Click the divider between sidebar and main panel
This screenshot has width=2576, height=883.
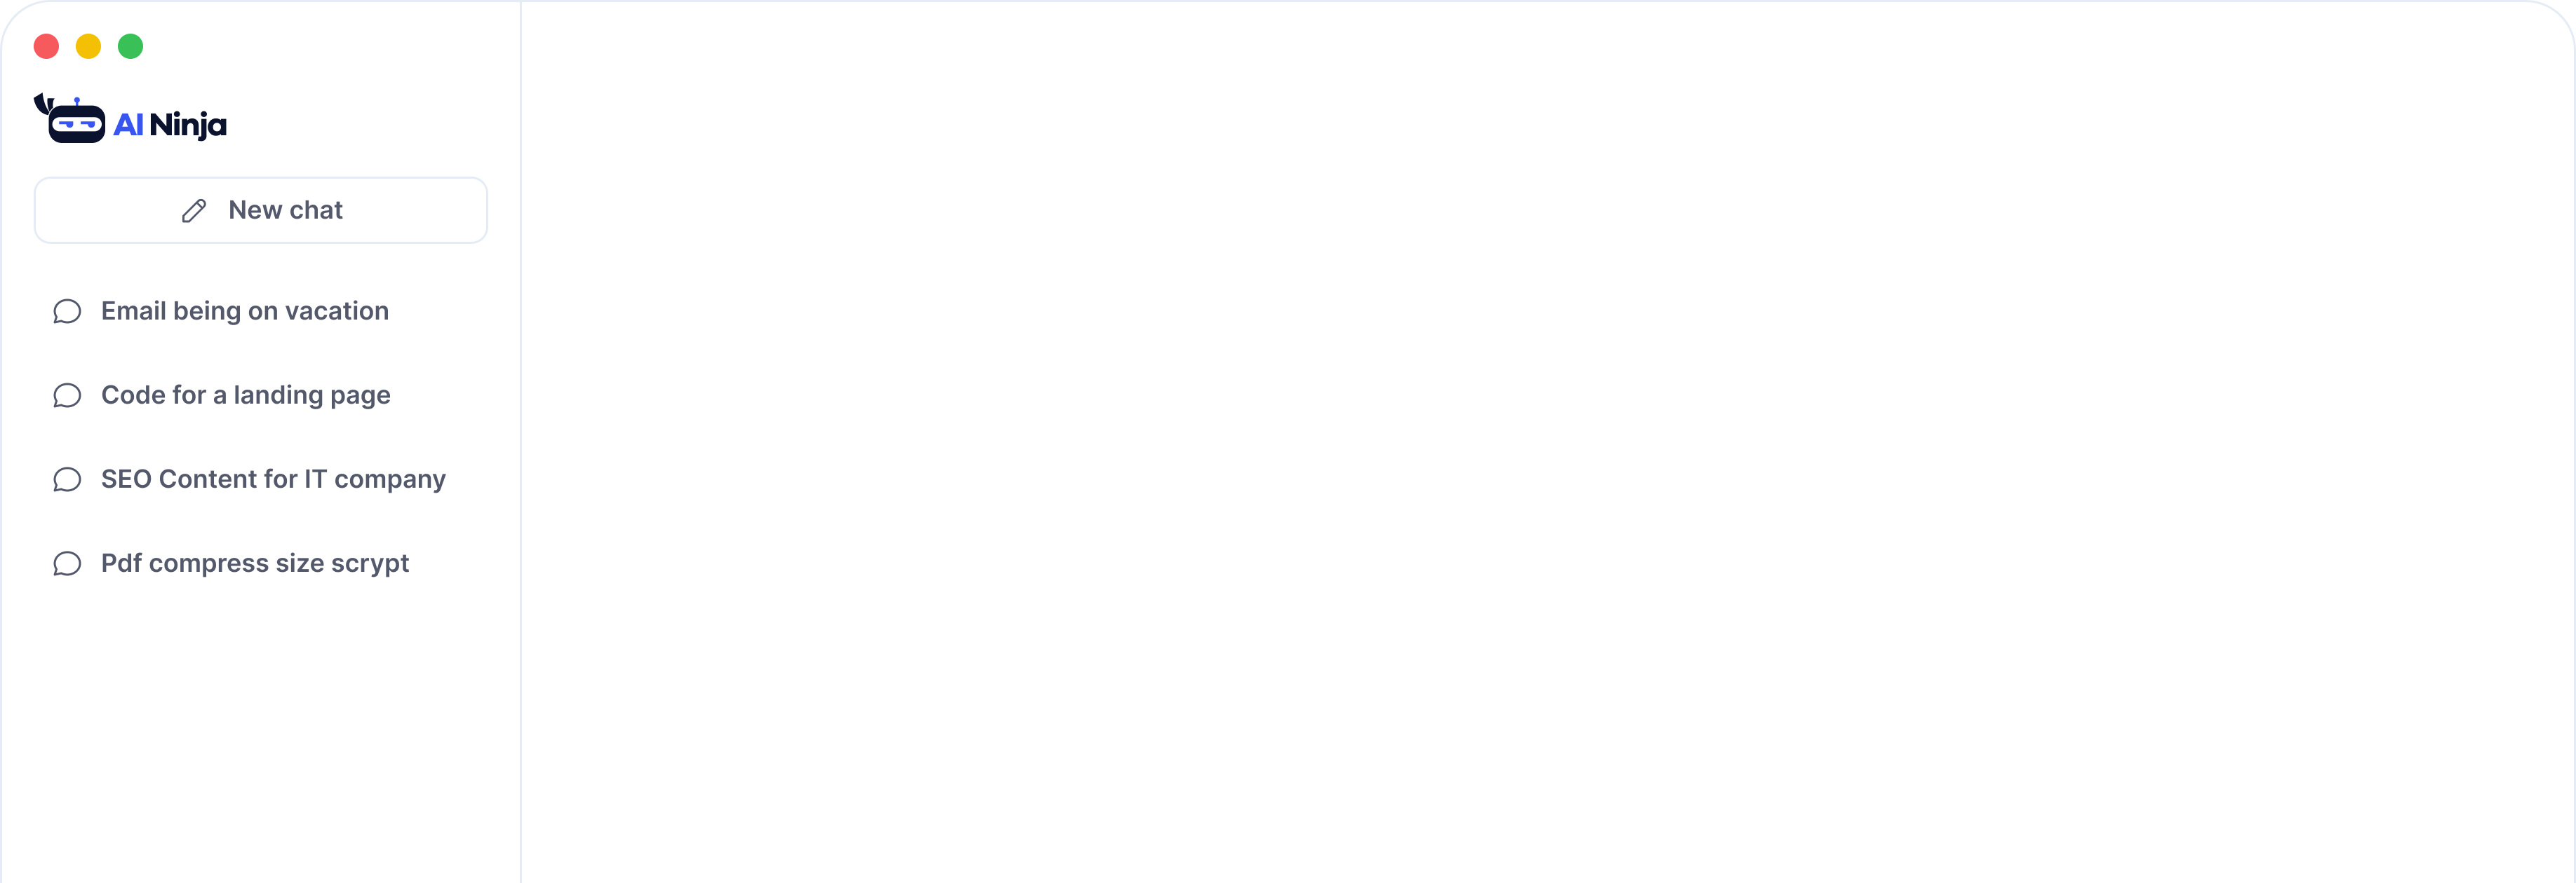coord(521,441)
